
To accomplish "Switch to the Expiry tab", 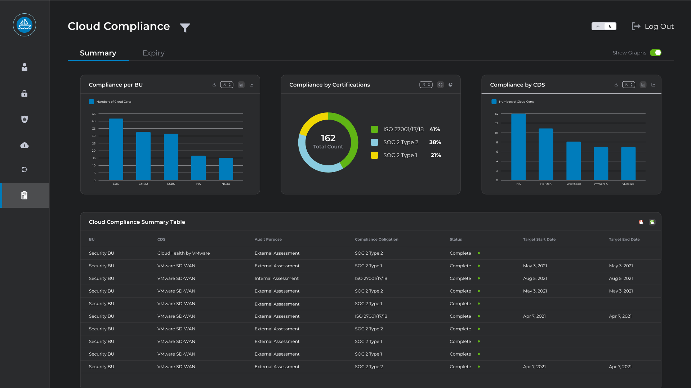I will coord(153,53).
